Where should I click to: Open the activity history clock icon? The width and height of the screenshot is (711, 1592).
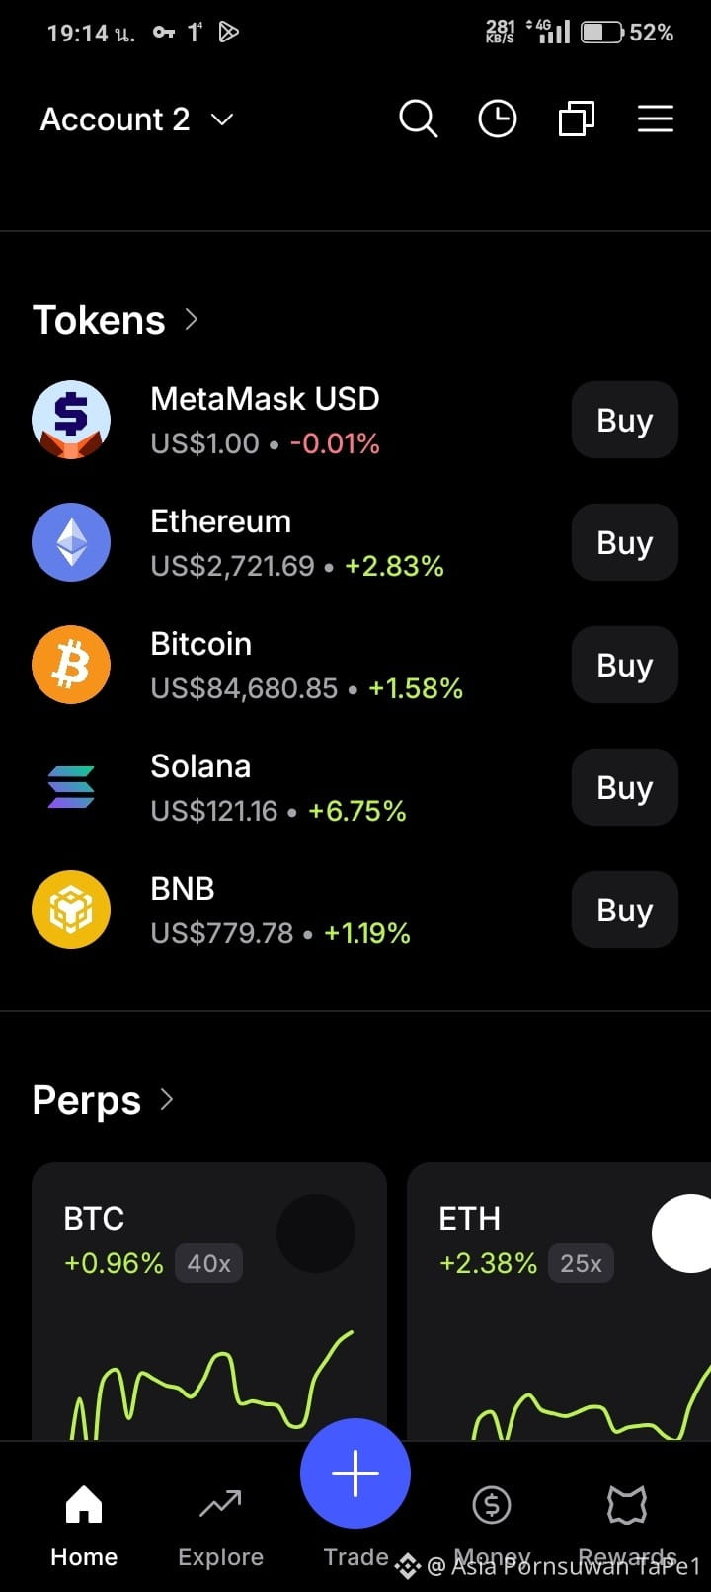(497, 119)
